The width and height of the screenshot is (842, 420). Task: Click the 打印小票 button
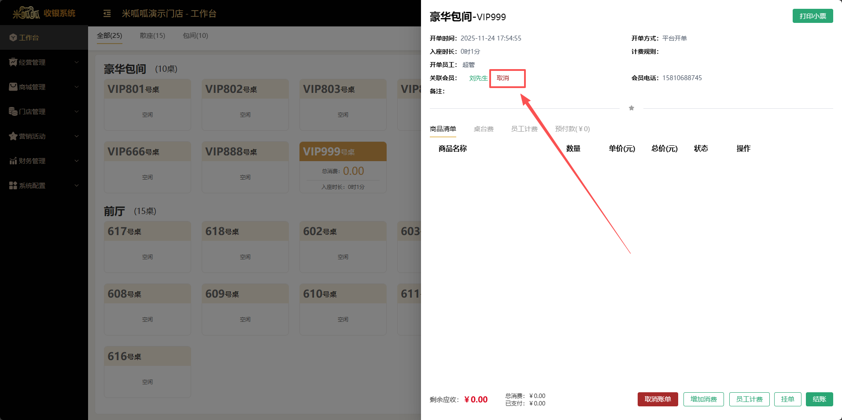click(x=813, y=16)
